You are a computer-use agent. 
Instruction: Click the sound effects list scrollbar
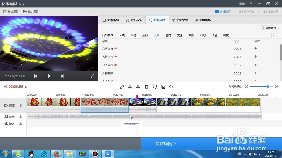[x=281, y=53]
